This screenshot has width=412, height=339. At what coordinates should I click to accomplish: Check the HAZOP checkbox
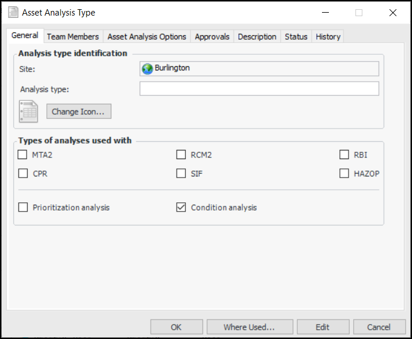[344, 173]
